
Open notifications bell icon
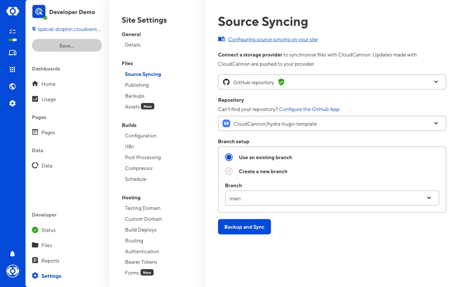pyautogui.click(x=13, y=254)
